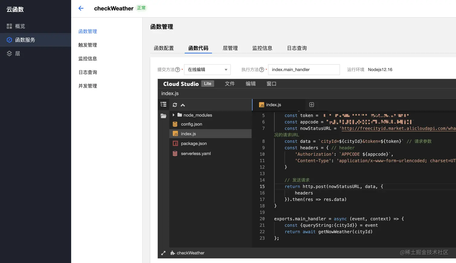Switch to 监控信息 tab
The height and width of the screenshot is (263, 456).
click(262, 48)
